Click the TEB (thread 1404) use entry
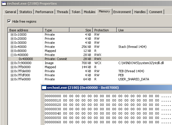 click(131, 71)
